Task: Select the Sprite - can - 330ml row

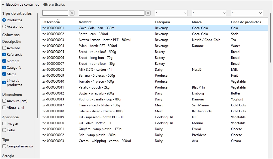Action: point(154,34)
